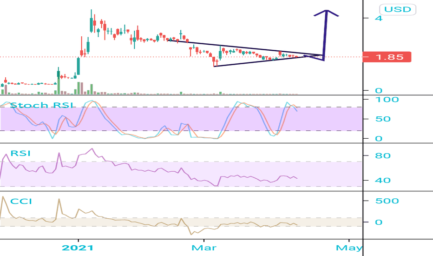Viewport: 433px width, 256px height.
Task: Select CCI scale value 500
Action: pyautogui.click(x=387, y=201)
